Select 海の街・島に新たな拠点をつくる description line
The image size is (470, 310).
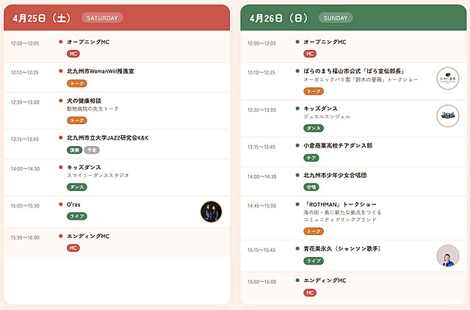click(x=343, y=212)
